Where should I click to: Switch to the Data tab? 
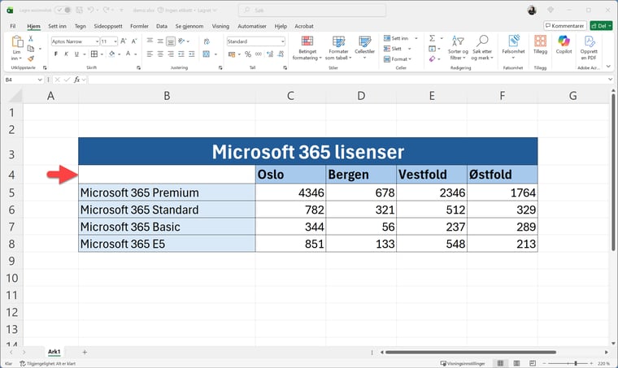pyautogui.click(x=162, y=26)
